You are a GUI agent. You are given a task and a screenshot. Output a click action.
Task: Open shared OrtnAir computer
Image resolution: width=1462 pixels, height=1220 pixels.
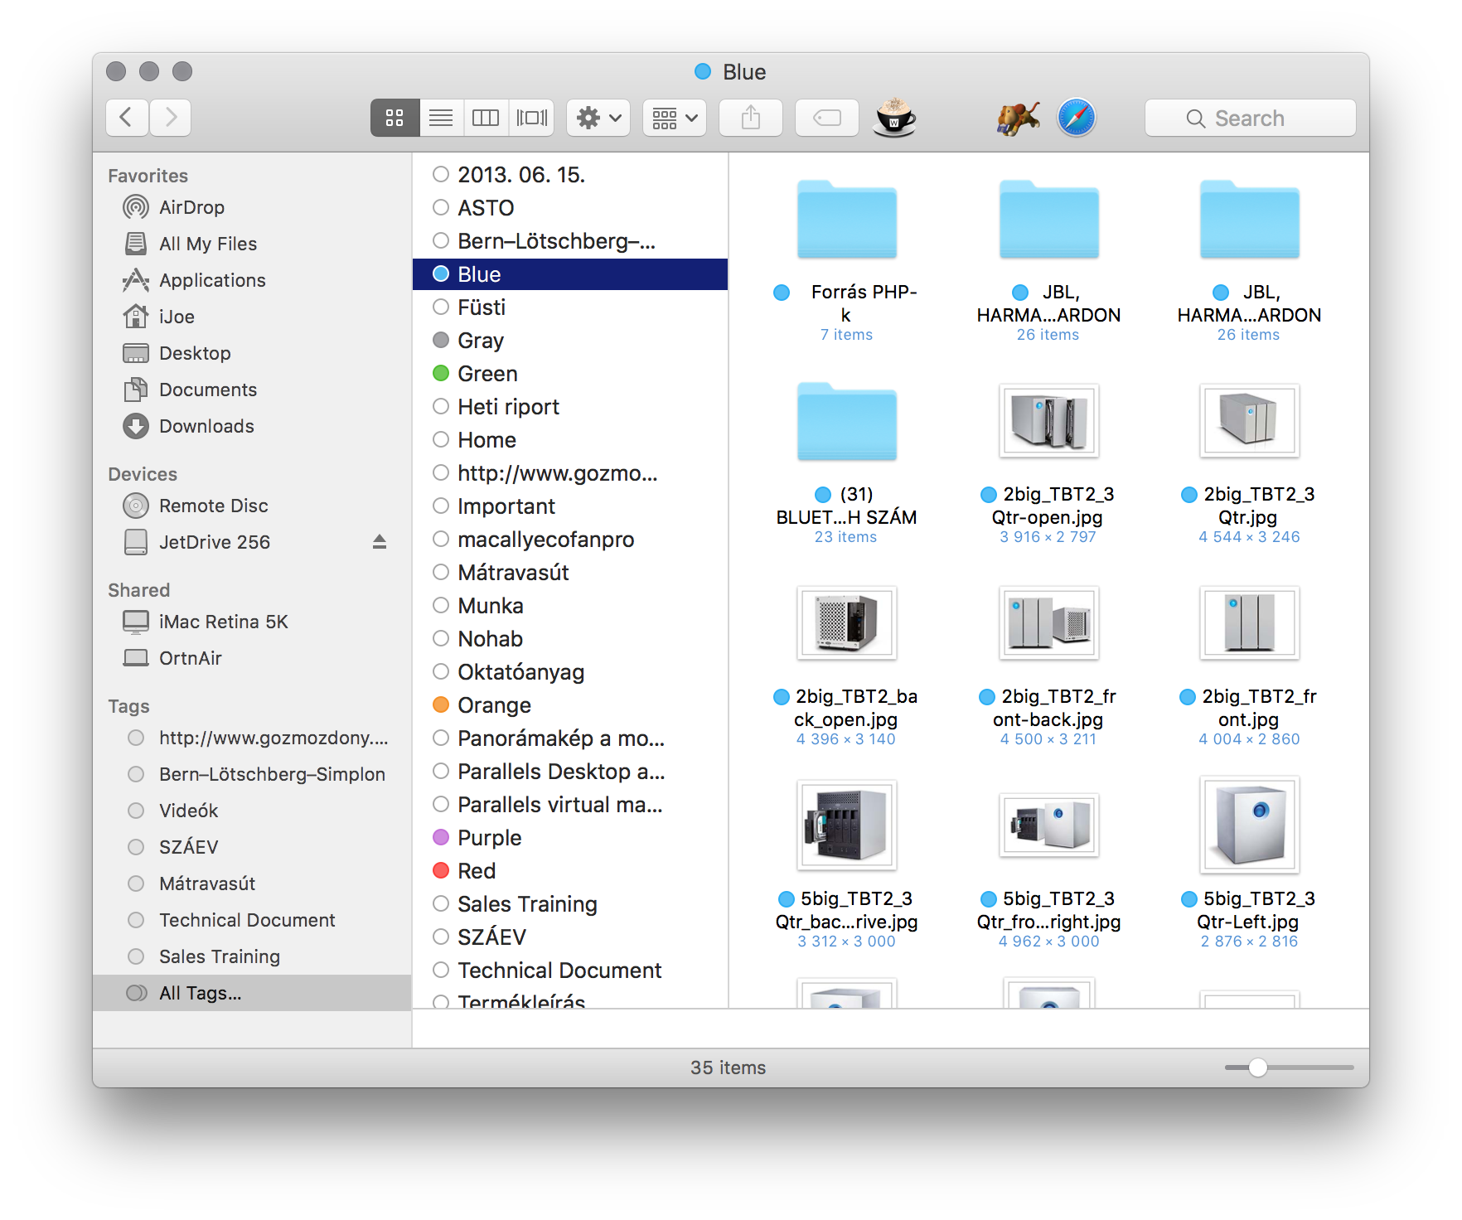252,658
